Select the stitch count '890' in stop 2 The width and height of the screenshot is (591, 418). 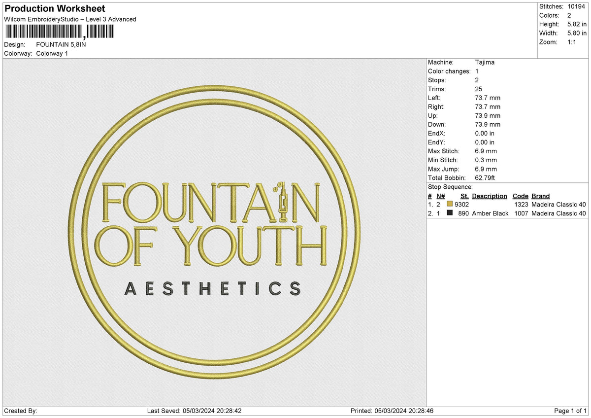(x=463, y=213)
